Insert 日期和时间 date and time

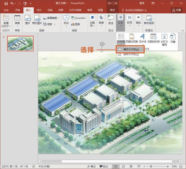pyautogui.click(x=154, y=38)
